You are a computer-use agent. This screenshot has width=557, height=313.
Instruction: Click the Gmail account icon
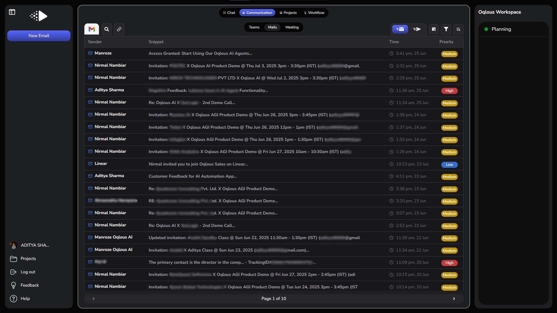pos(92,29)
